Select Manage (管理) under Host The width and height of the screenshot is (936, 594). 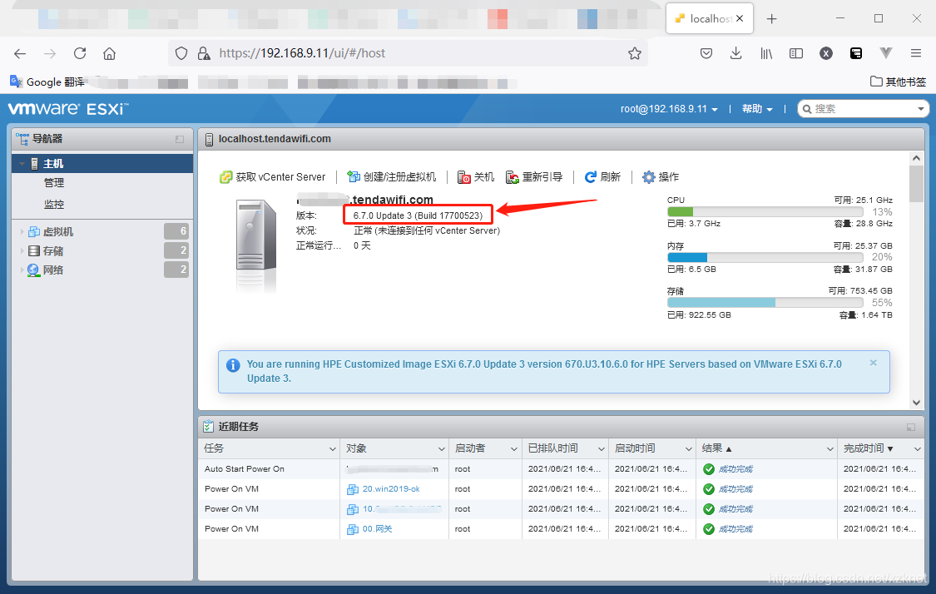tap(54, 183)
